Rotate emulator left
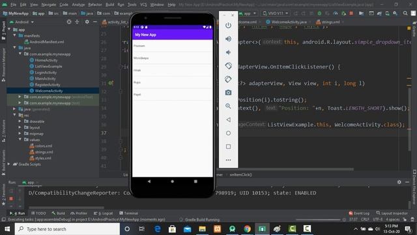The image size is (417, 235). (228, 66)
